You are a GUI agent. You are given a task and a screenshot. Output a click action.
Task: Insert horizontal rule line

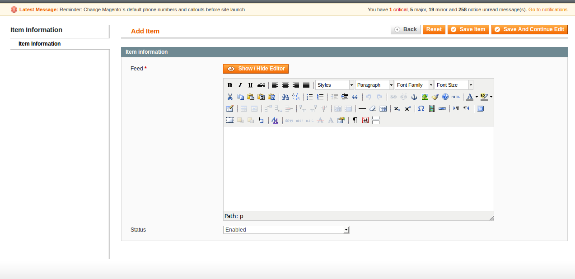362,108
